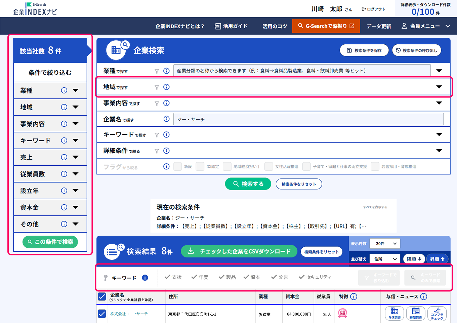Expand the 地域で探す dropdown
The width and height of the screenshot is (457, 323).
coord(440,87)
